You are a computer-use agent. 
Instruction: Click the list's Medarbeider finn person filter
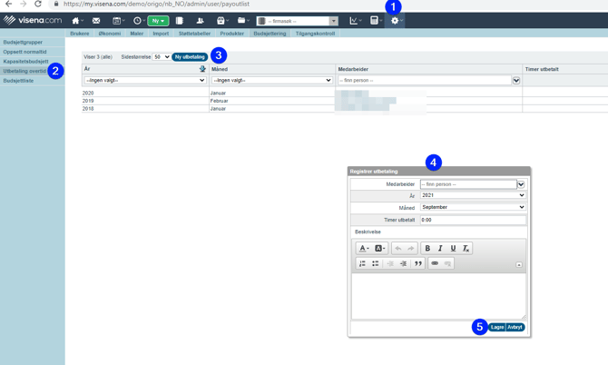(424, 80)
